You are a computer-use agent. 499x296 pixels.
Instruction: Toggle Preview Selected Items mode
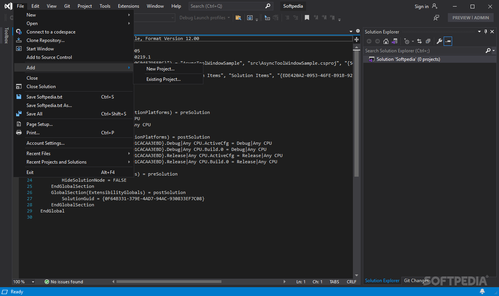point(447,41)
